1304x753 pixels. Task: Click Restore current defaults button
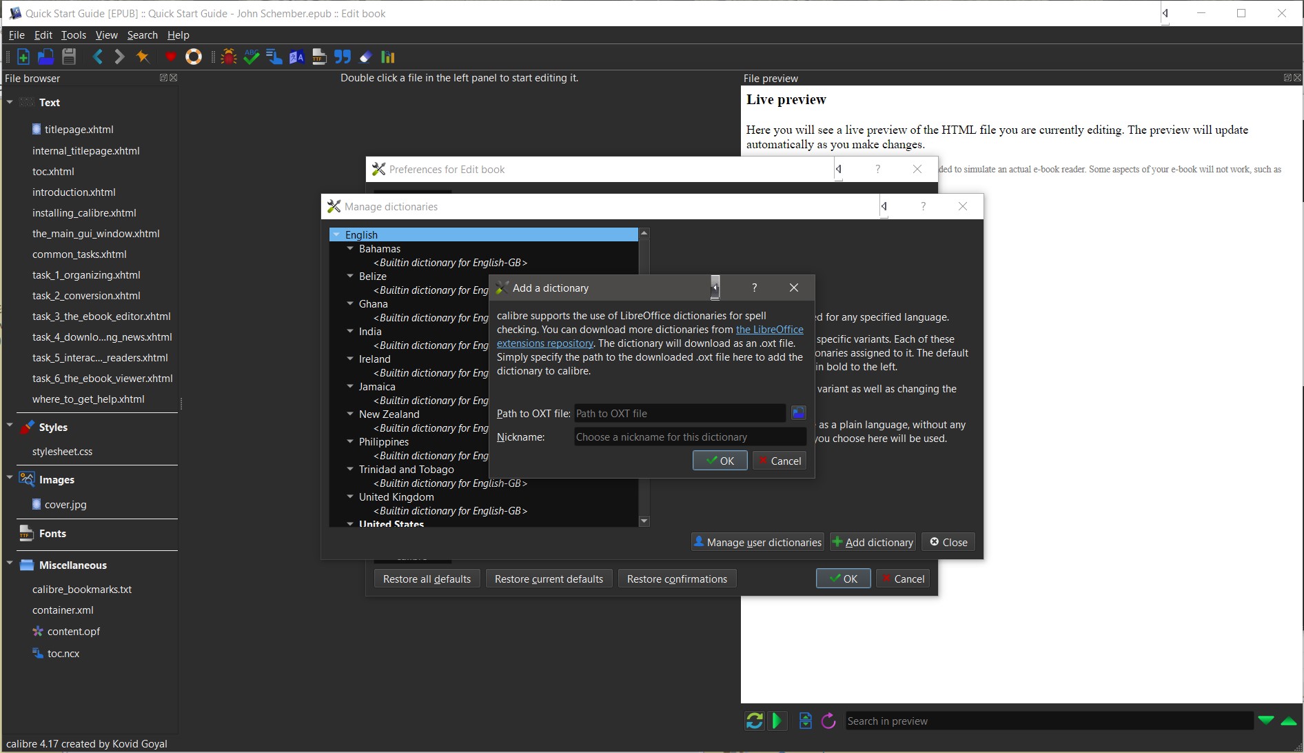[549, 579]
